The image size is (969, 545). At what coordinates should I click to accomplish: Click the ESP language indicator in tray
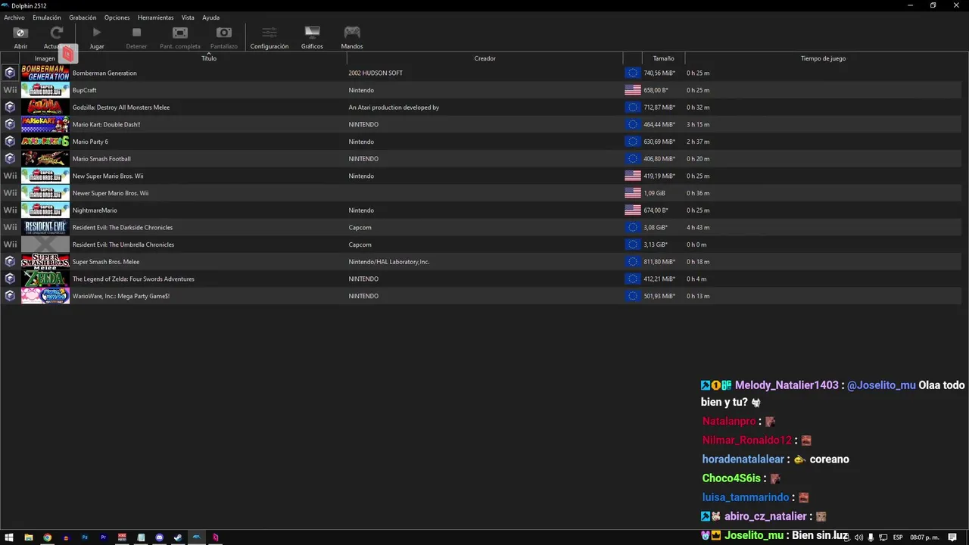click(898, 537)
